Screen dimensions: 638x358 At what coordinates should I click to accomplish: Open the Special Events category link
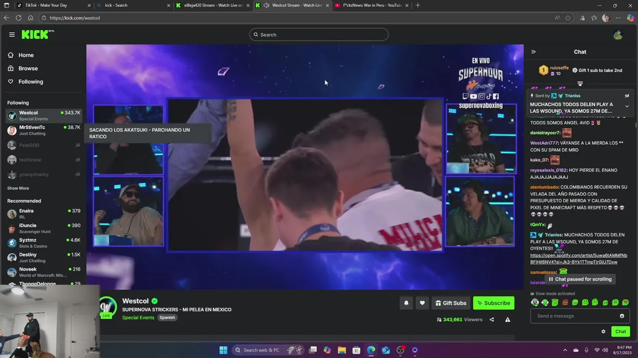pos(138,318)
